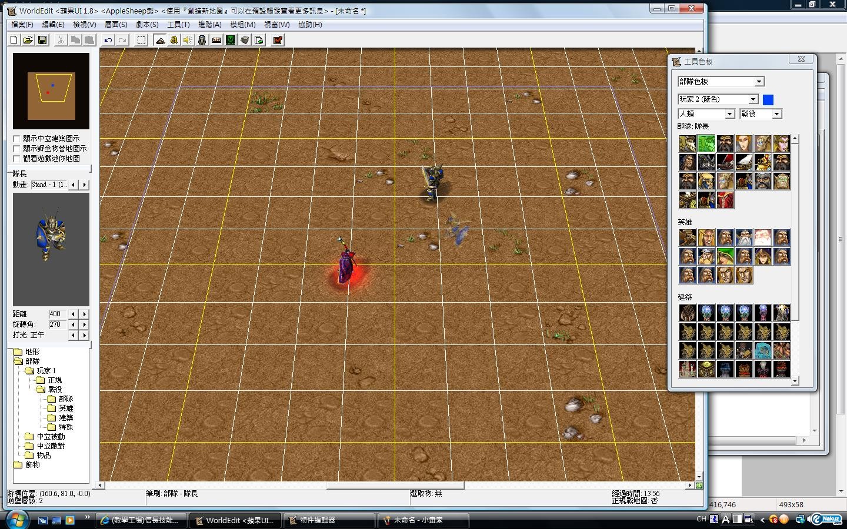Click the blue player color swatch
This screenshot has height=529, width=847.
(768, 99)
